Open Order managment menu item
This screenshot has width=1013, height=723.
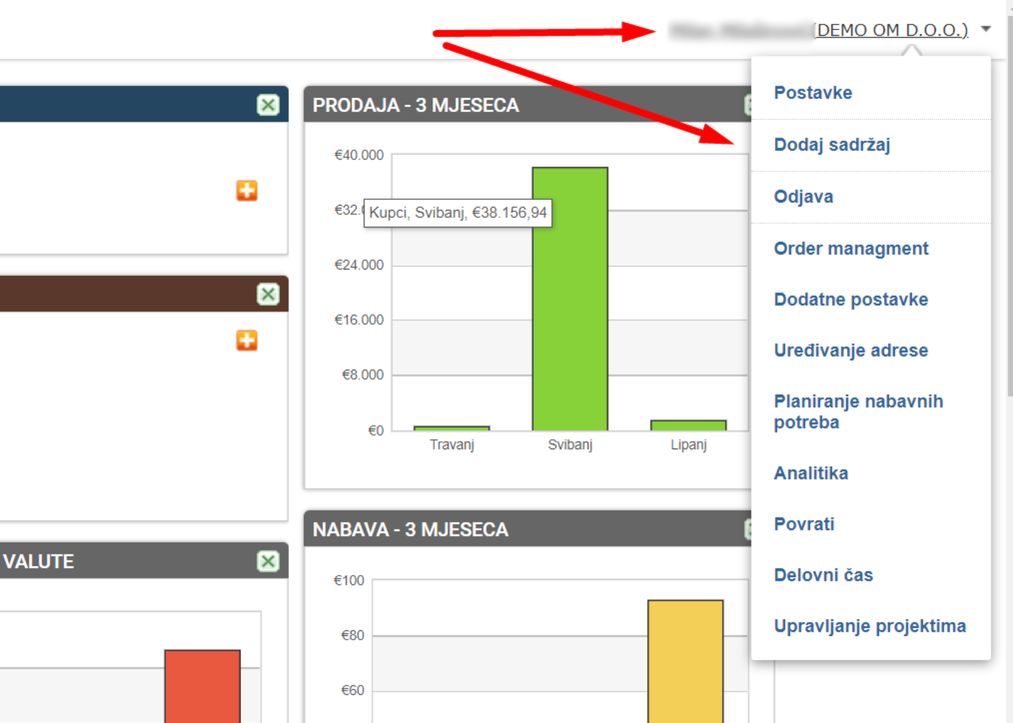coord(851,249)
